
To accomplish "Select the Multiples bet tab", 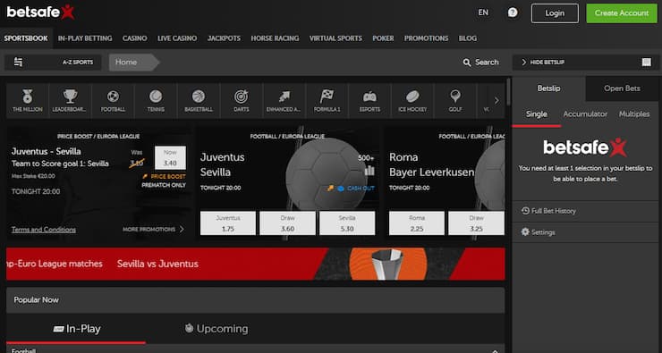I will (634, 114).
